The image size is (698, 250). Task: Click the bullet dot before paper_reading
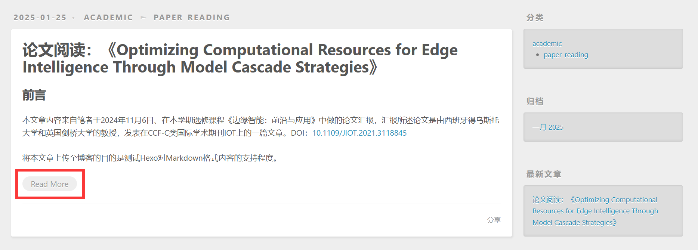538,55
